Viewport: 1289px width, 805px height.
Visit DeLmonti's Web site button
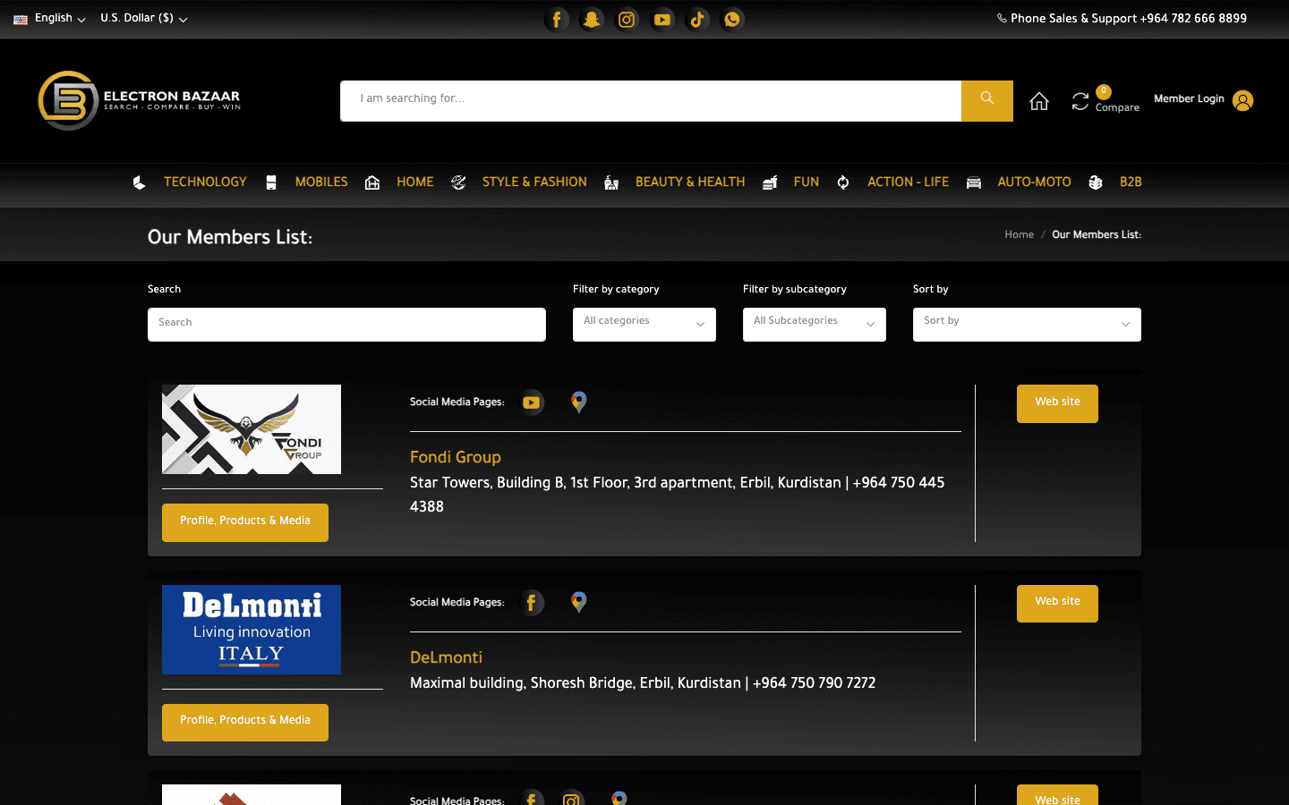pyautogui.click(x=1057, y=603)
